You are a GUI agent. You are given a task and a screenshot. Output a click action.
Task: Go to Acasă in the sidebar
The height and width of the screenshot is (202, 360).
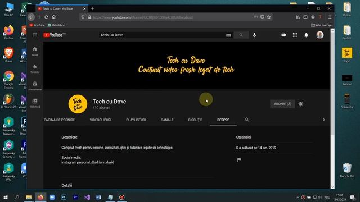35,51
